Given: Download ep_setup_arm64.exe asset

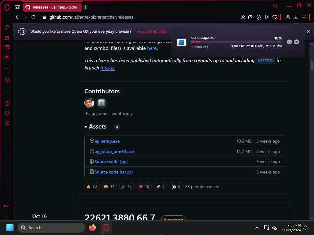Looking at the screenshot, I should click(114, 151).
